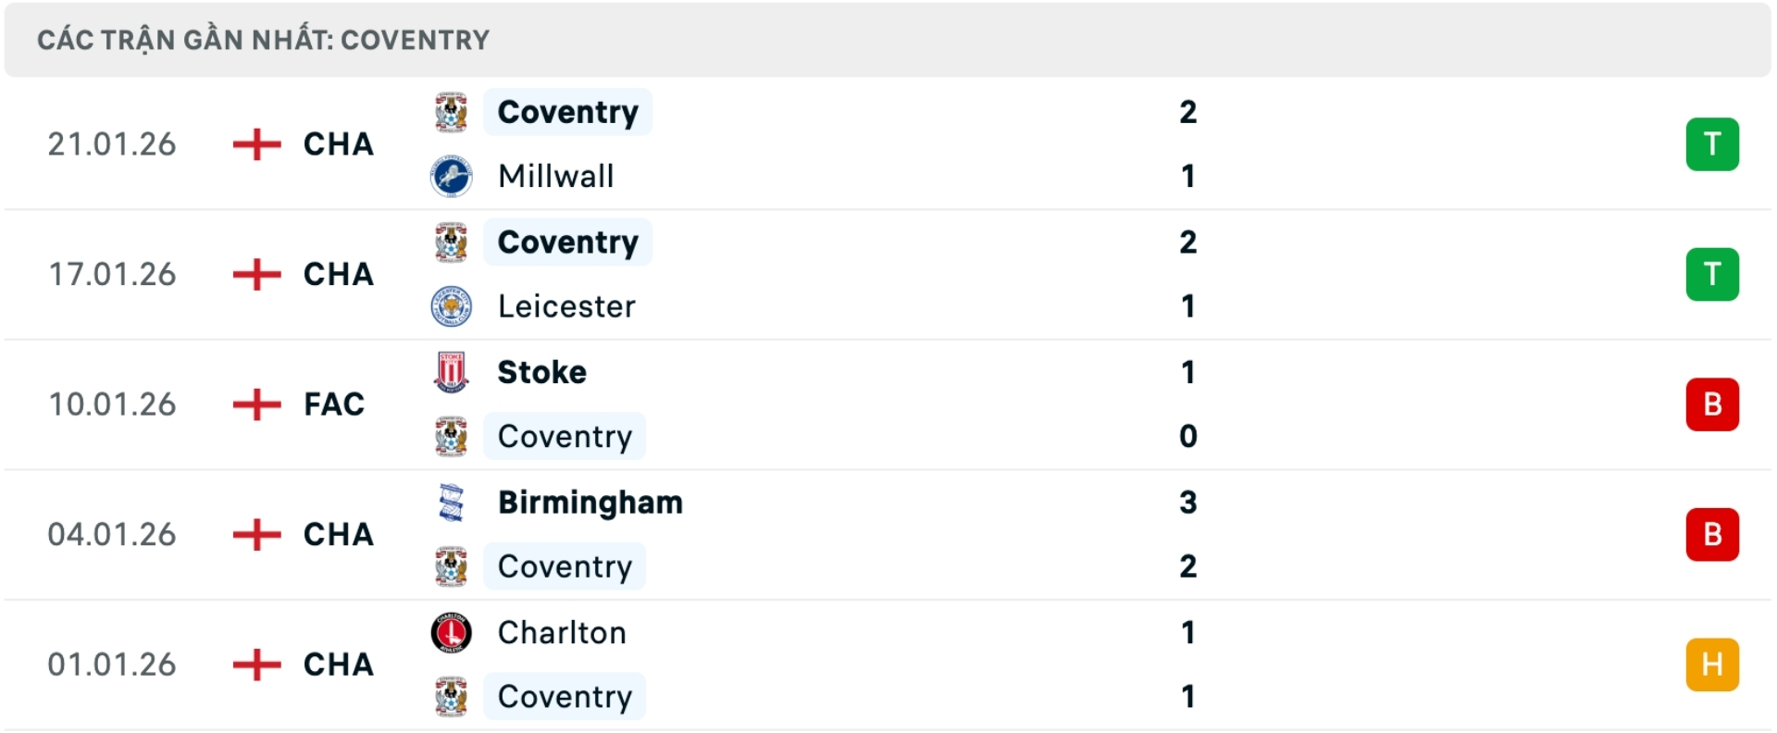Click the Coventry club crest next to Millwall match
Image resolution: width=1777 pixels, height=733 pixels.
(x=453, y=111)
